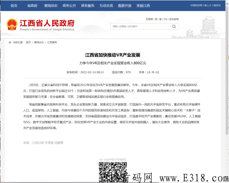Follow the 中国政府网 link

[x=196, y=5]
